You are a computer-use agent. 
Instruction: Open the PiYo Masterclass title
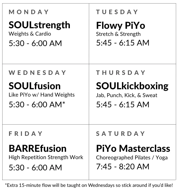click(133, 149)
